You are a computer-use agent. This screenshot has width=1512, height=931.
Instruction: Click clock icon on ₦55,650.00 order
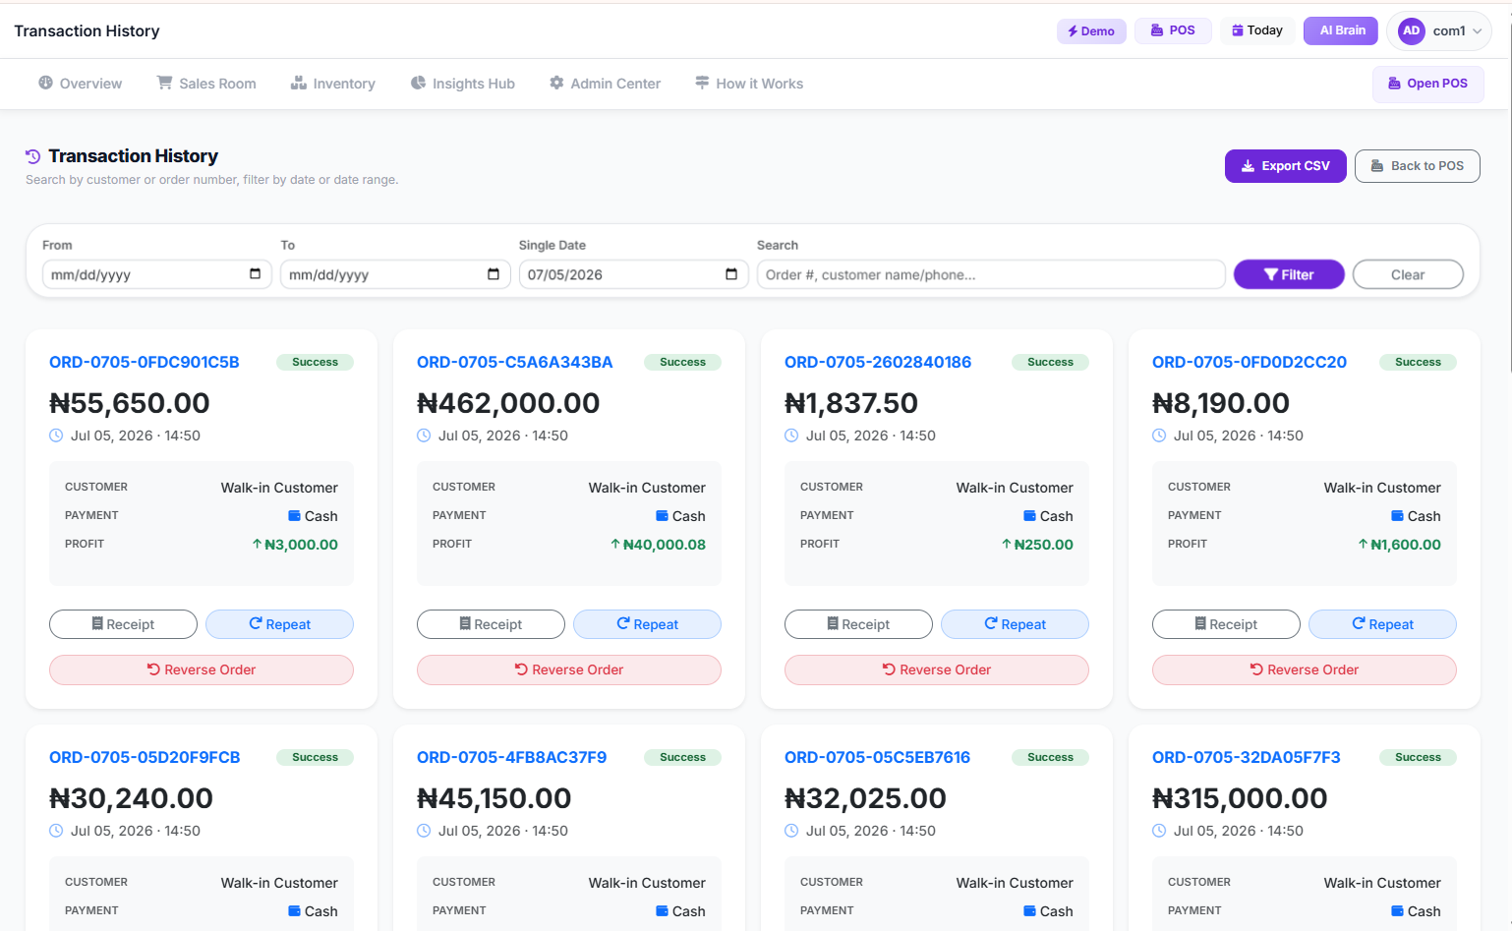56,436
